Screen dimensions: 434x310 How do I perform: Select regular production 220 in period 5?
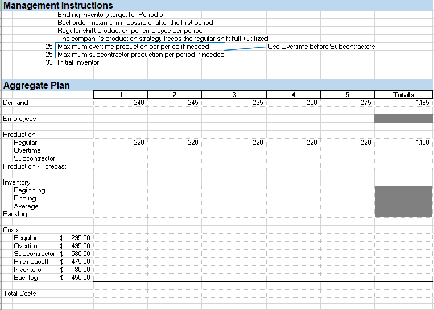[x=366, y=143]
